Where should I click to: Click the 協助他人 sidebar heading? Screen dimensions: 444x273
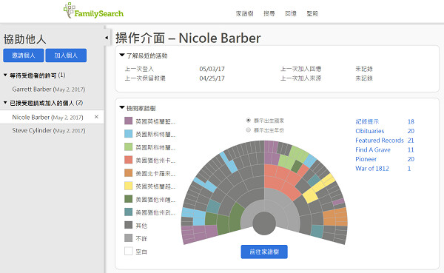pyautogui.click(x=24, y=39)
